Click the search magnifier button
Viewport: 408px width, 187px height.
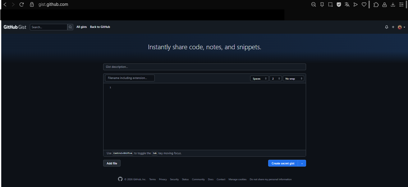tap(70, 27)
